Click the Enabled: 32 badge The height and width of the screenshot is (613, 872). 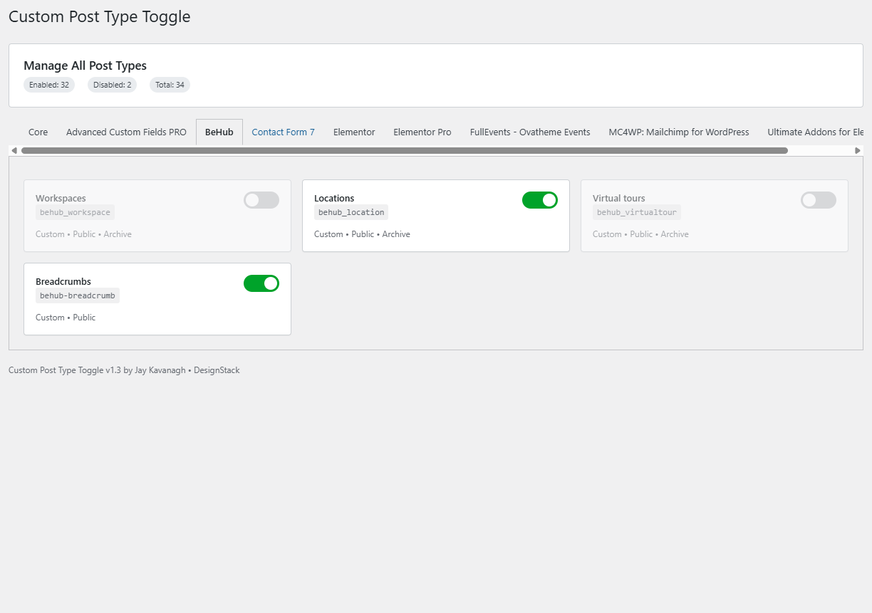pyautogui.click(x=49, y=85)
